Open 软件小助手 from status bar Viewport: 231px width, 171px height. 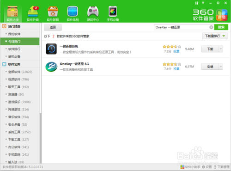pyautogui.click(x=190, y=167)
